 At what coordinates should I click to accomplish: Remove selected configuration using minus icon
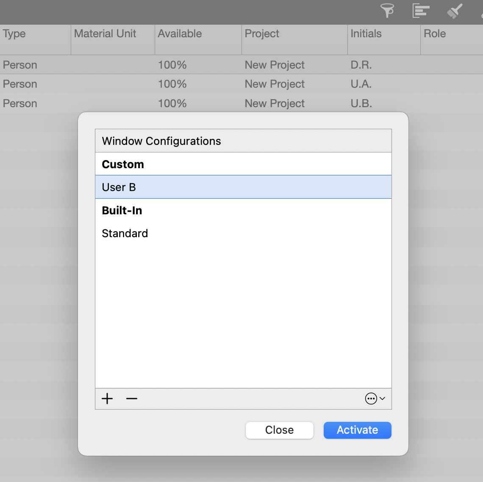(x=131, y=399)
